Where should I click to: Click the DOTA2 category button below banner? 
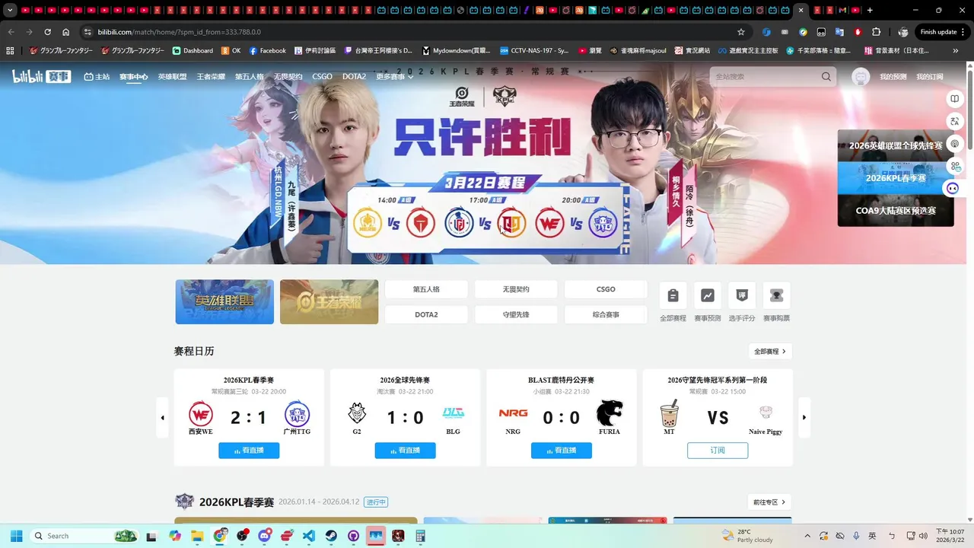[x=426, y=314]
